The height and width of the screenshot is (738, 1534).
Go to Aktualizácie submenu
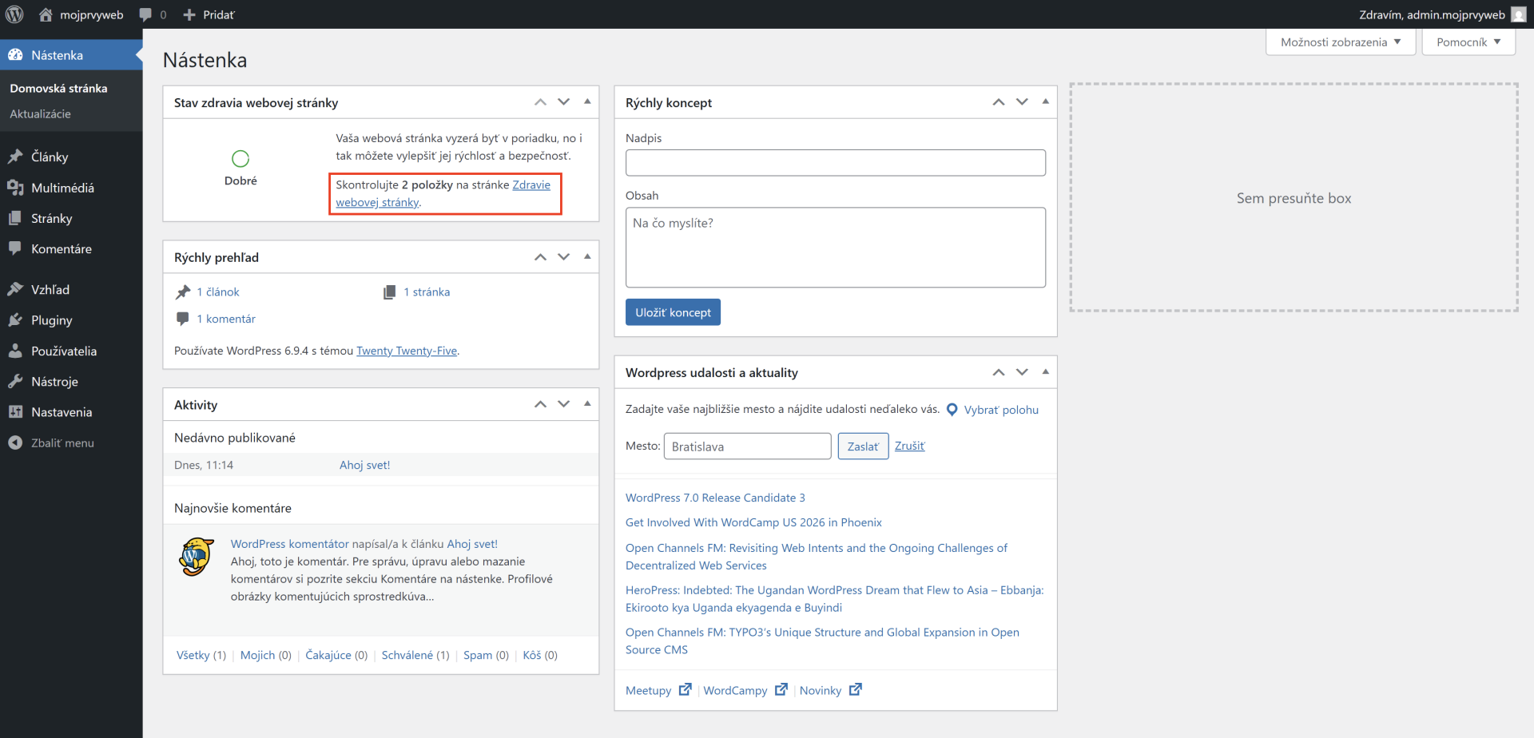tap(40, 113)
